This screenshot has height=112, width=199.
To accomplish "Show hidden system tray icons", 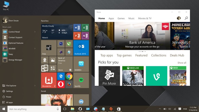I will [160, 109].
